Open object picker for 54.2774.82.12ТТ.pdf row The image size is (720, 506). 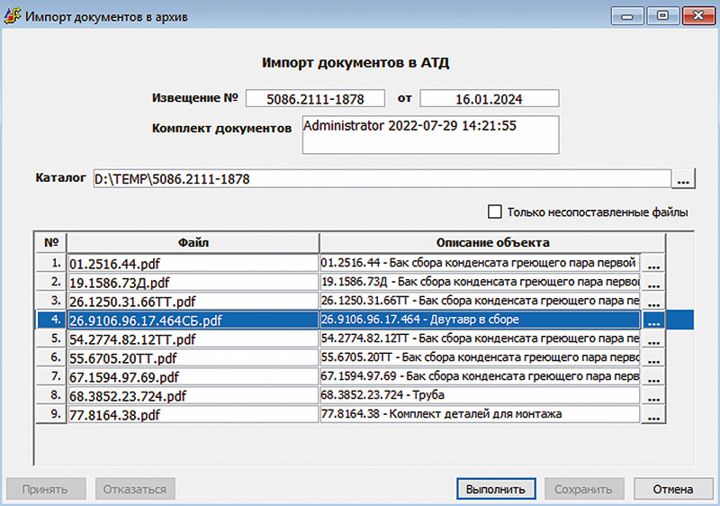(652, 339)
